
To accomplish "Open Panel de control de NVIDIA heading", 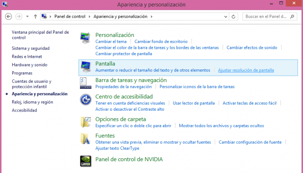I will (129, 160).
